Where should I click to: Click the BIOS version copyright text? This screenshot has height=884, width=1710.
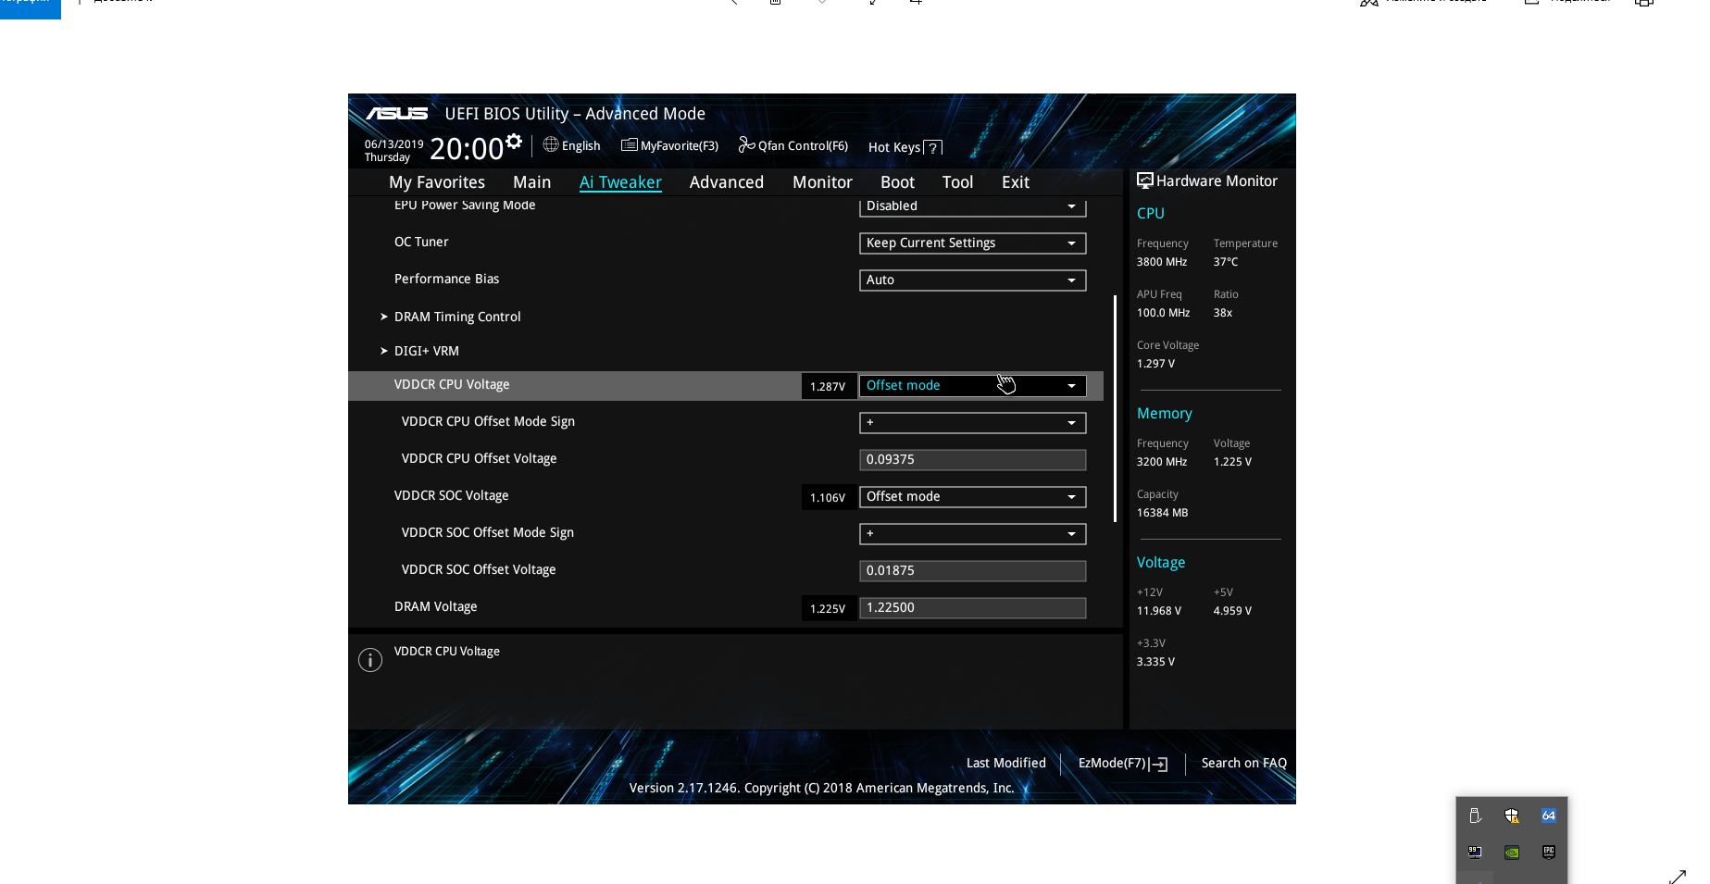click(x=822, y=789)
